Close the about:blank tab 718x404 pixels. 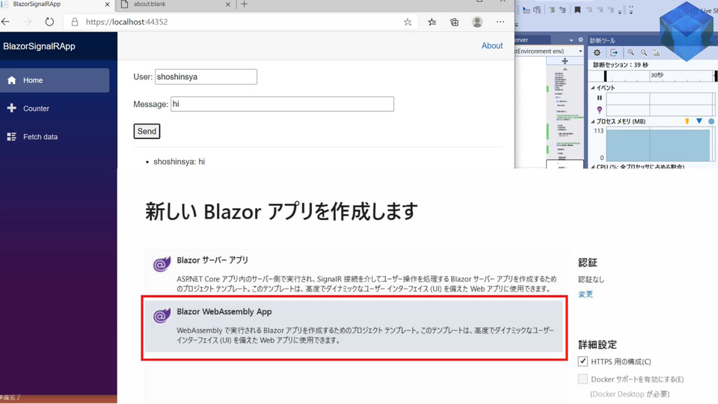[x=228, y=4]
